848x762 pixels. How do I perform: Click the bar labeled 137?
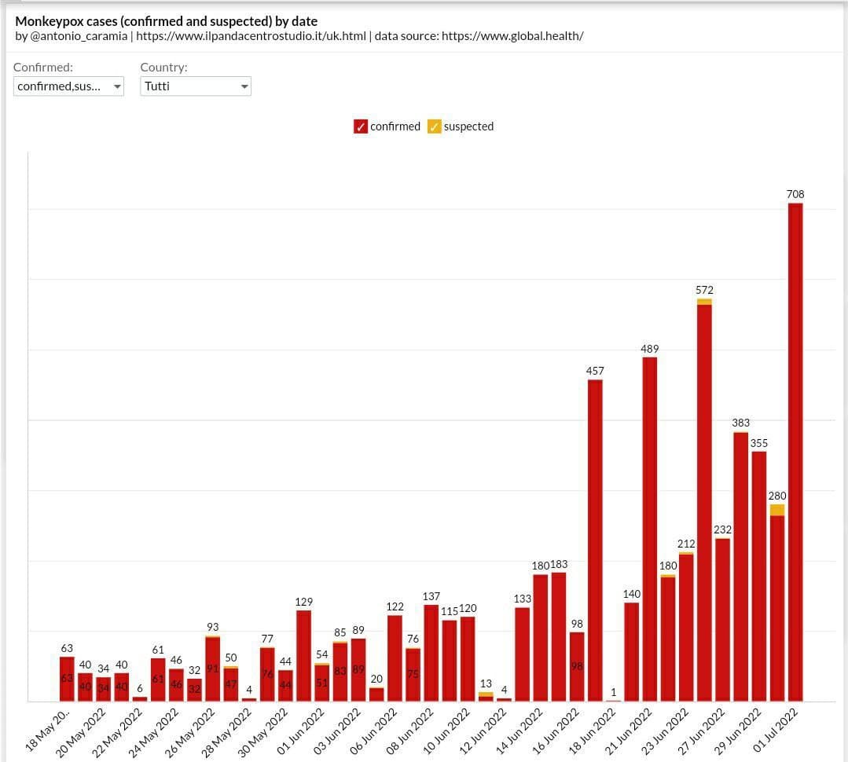coord(431,653)
